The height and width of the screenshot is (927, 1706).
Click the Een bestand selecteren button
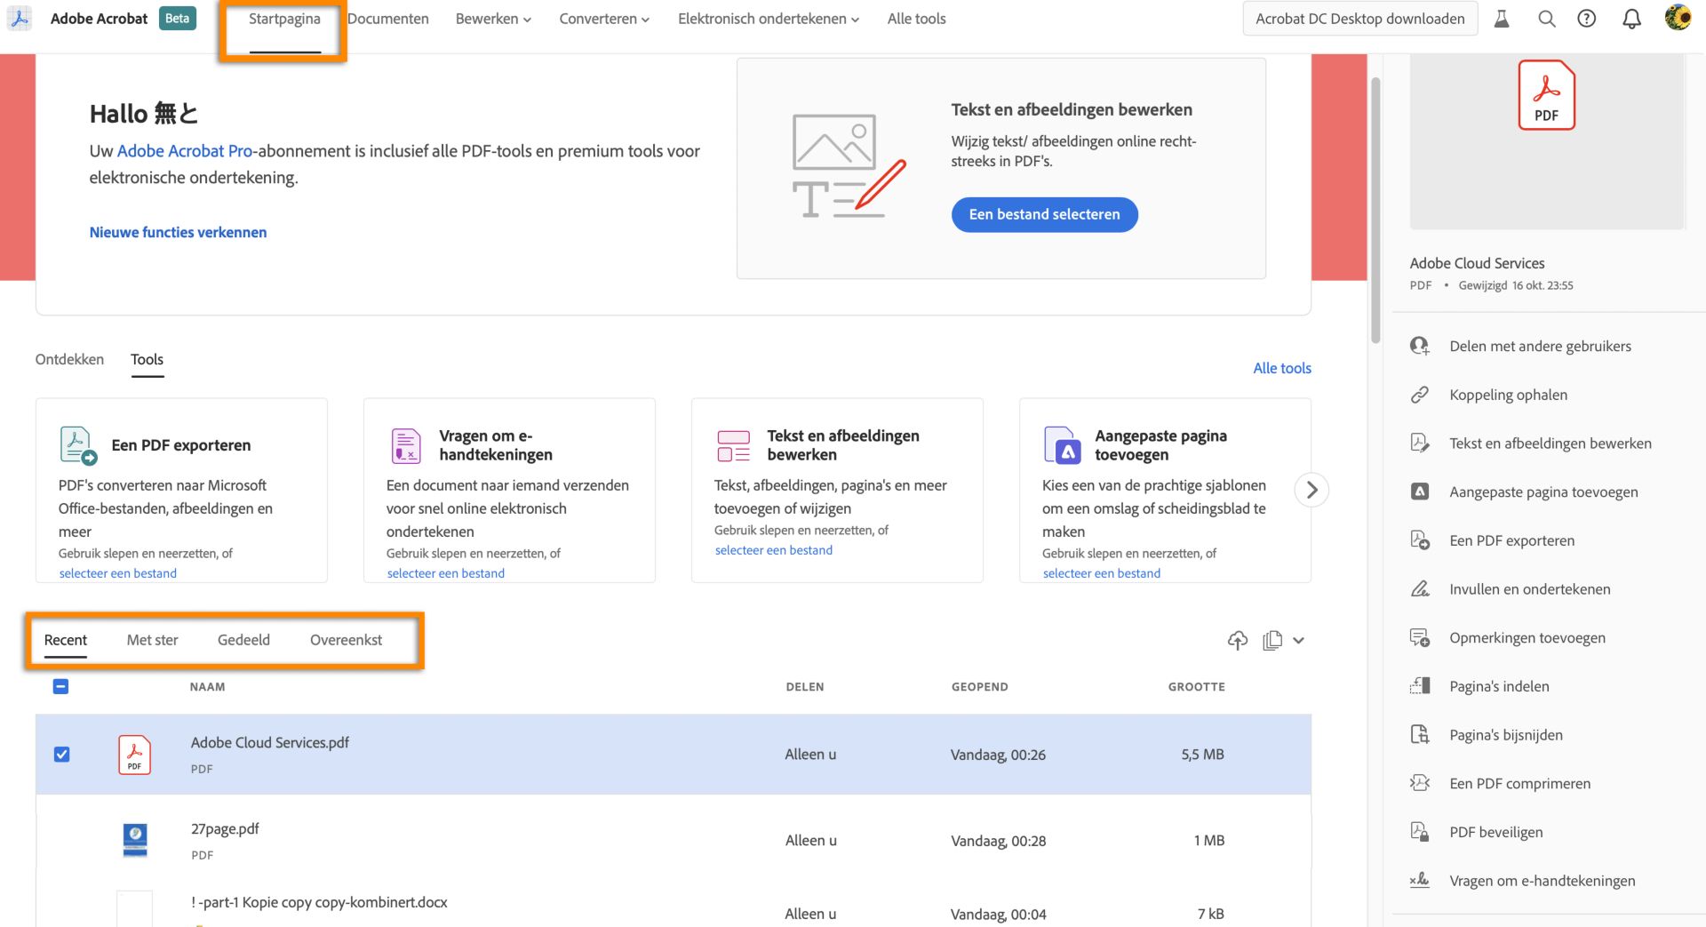point(1044,214)
